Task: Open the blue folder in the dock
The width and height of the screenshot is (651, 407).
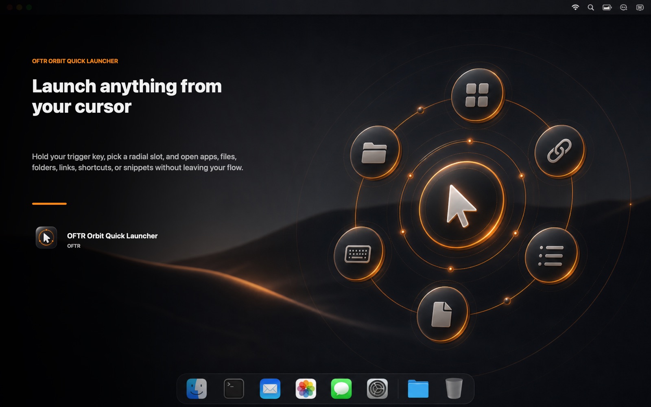Action: (418, 389)
